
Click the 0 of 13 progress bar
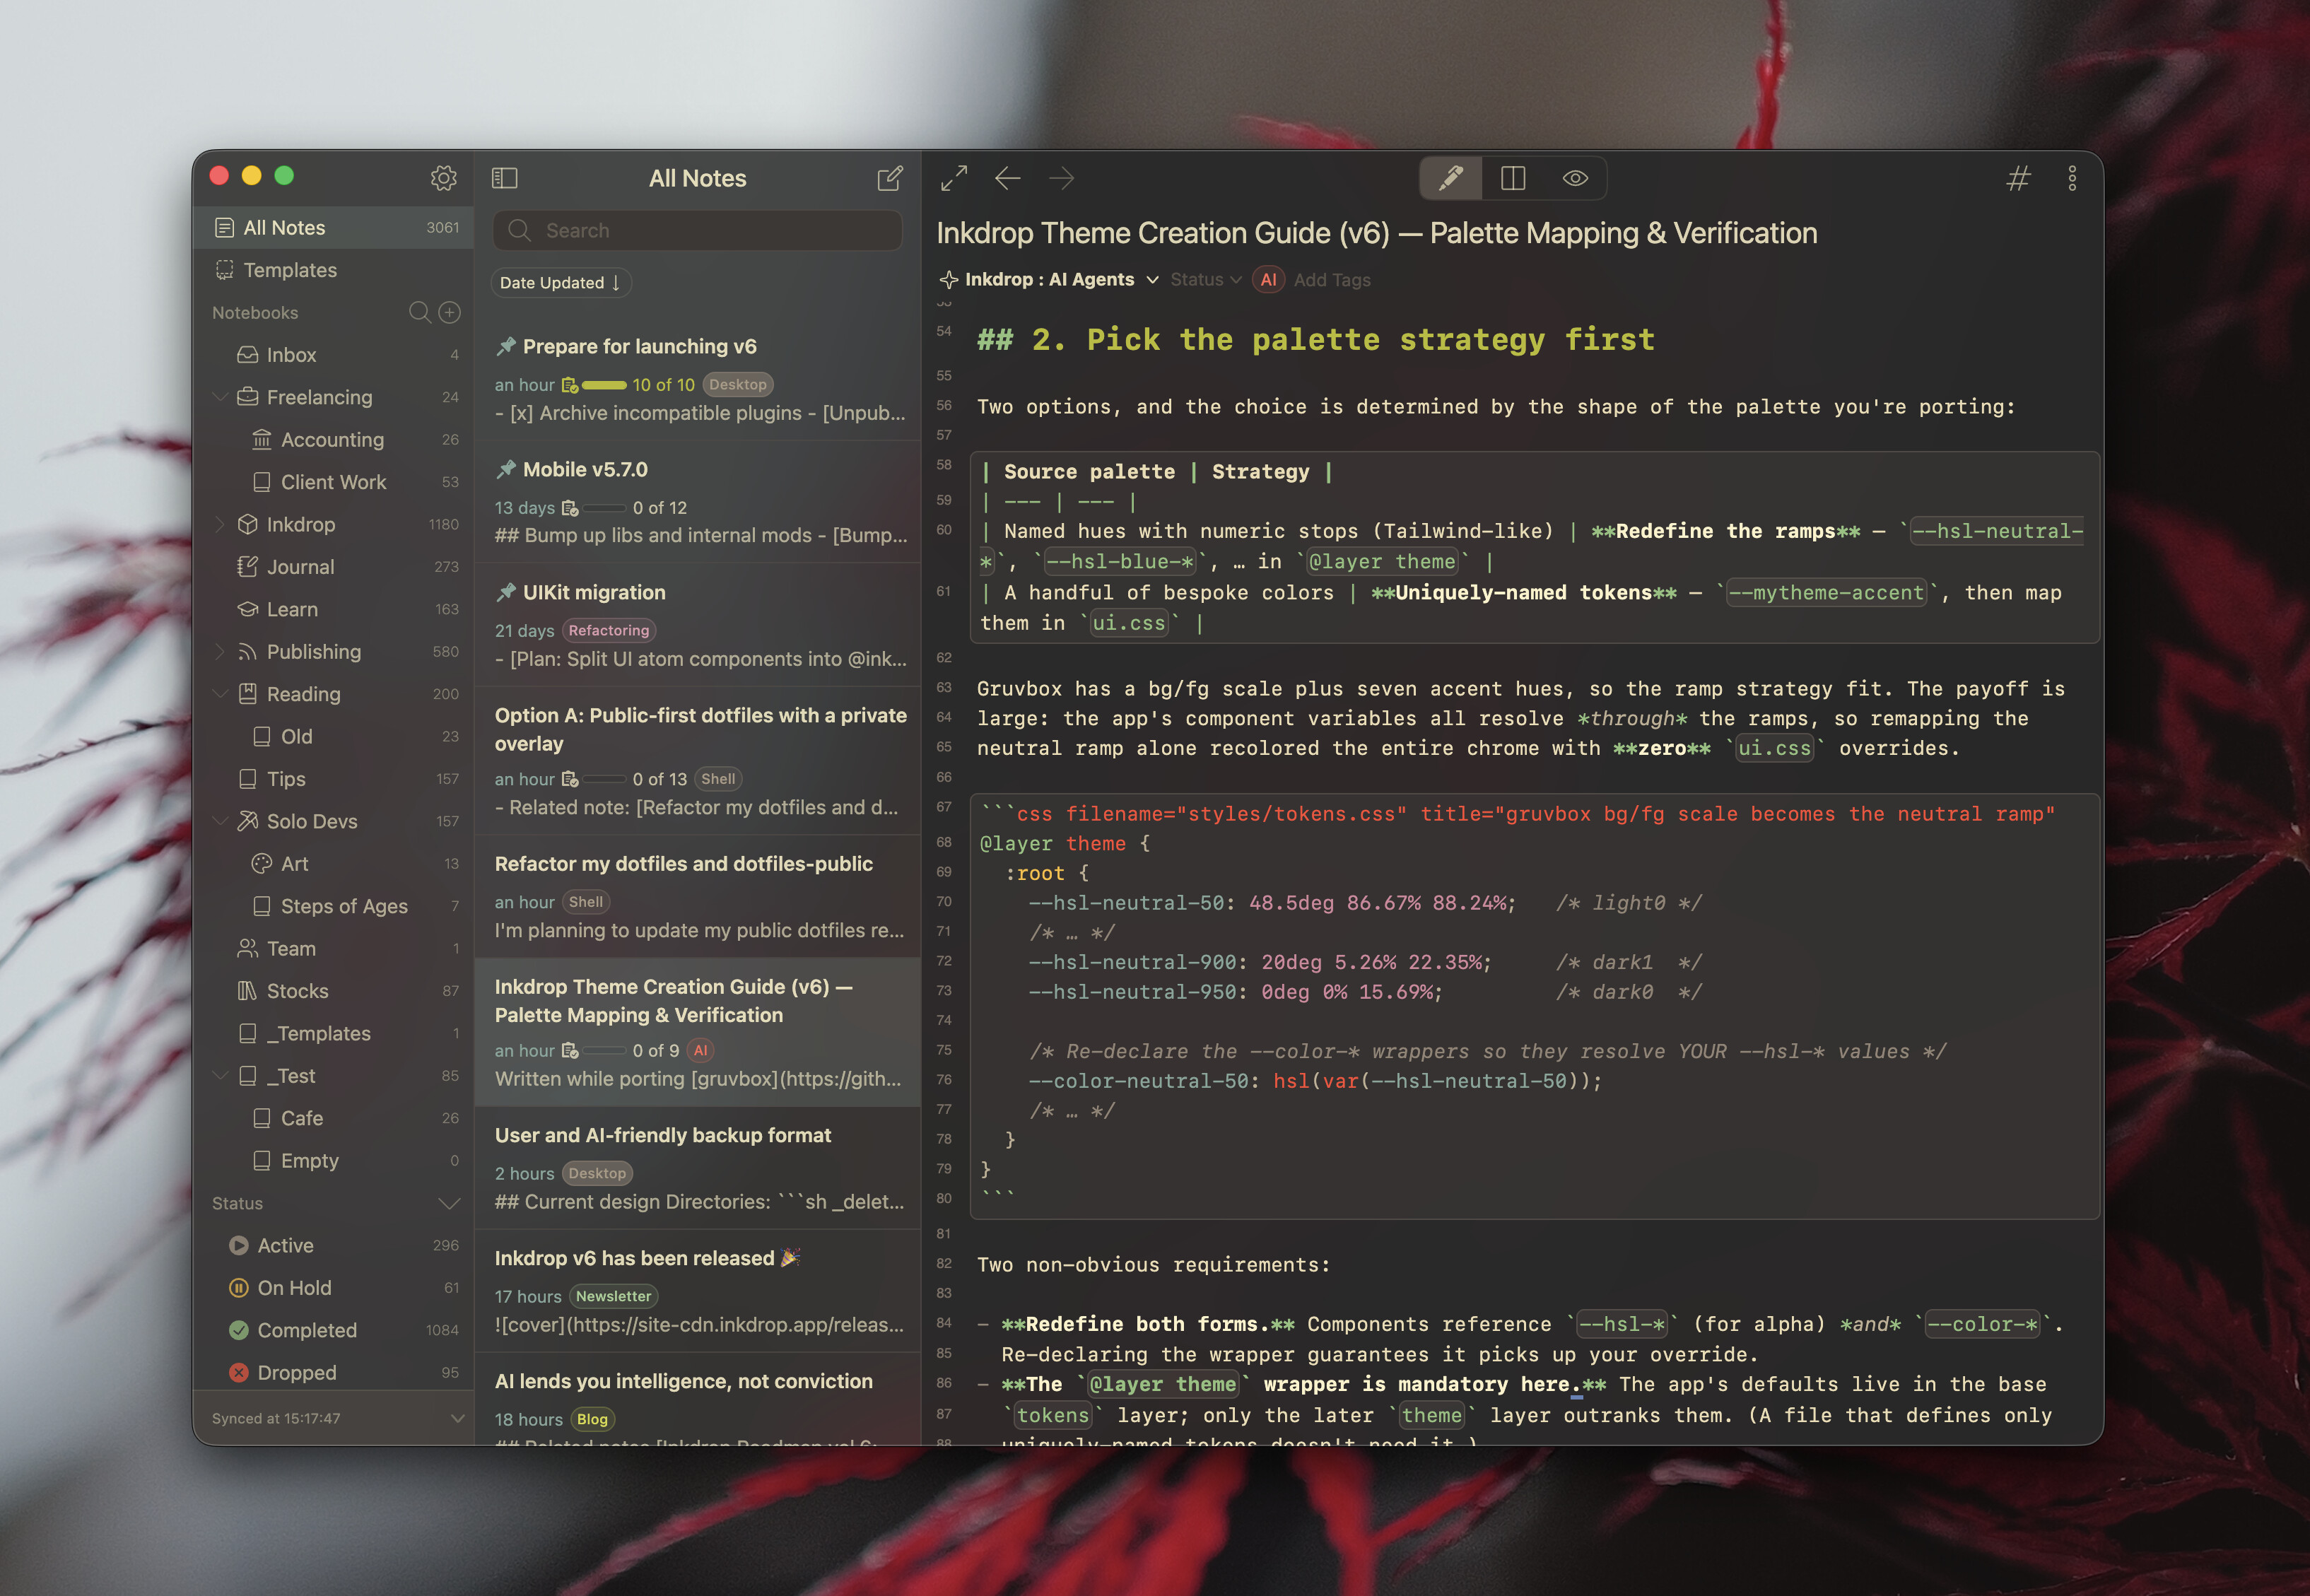pyautogui.click(x=604, y=779)
